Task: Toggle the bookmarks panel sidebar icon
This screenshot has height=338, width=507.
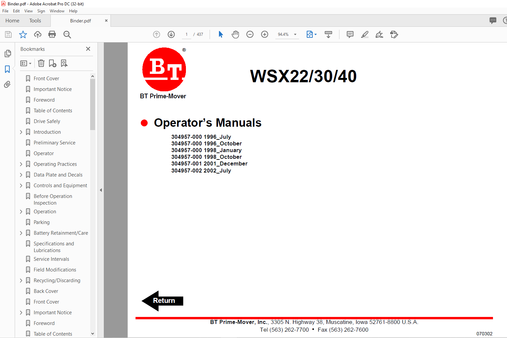Action: pyautogui.click(x=7, y=69)
